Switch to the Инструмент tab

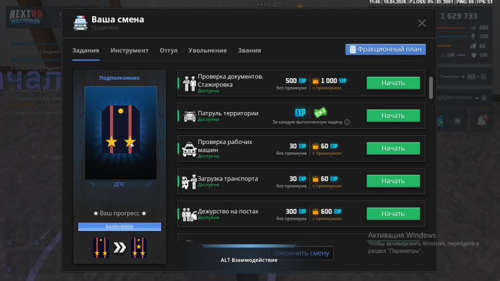pos(129,50)
